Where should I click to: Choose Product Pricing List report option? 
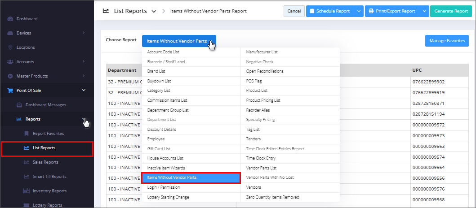[263, 100]
